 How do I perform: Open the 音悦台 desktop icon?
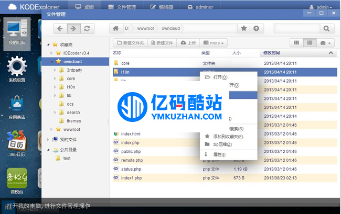tap(17, 181)
